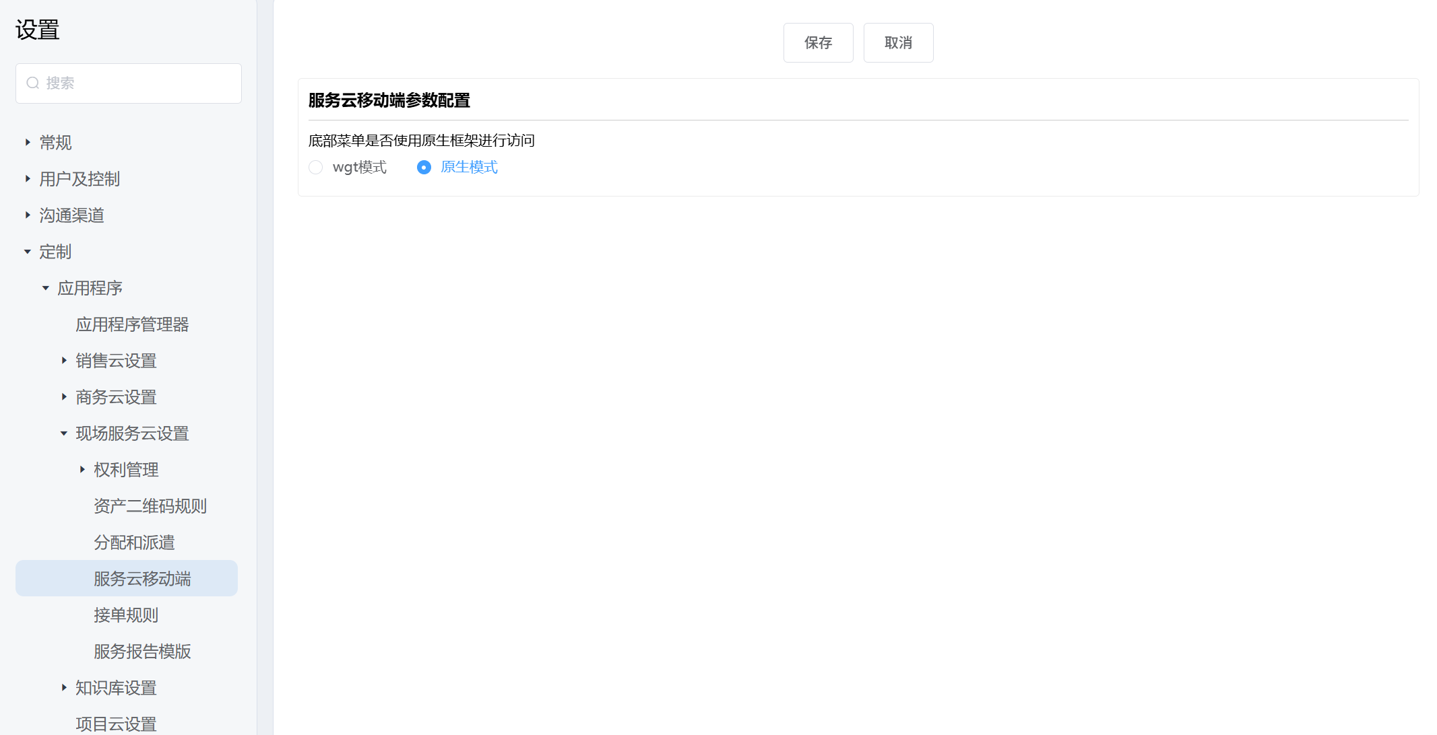Expand the 用户及控制 arrow
The width and height of the screenshot is (1437, 735).
28,178
